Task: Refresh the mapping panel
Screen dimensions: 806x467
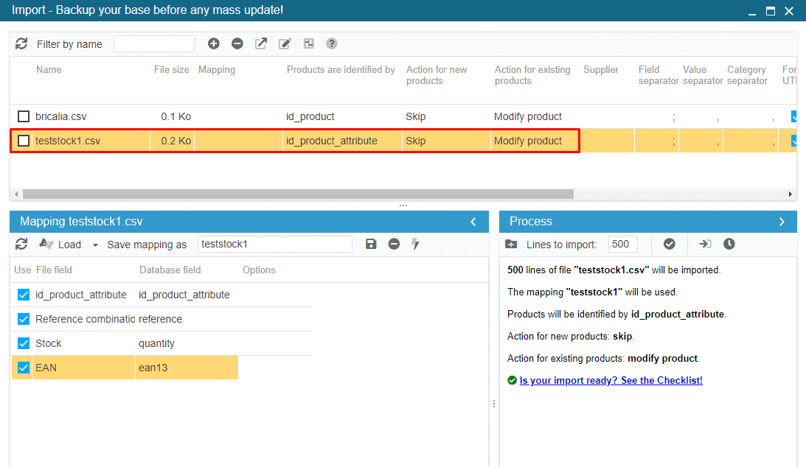Action: click(x=21, y=245)
